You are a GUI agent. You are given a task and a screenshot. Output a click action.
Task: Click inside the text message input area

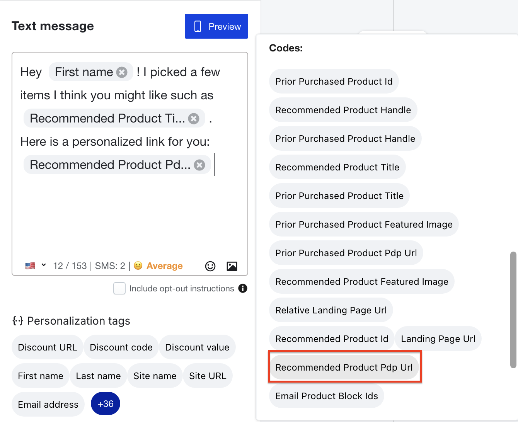point(129,216)
